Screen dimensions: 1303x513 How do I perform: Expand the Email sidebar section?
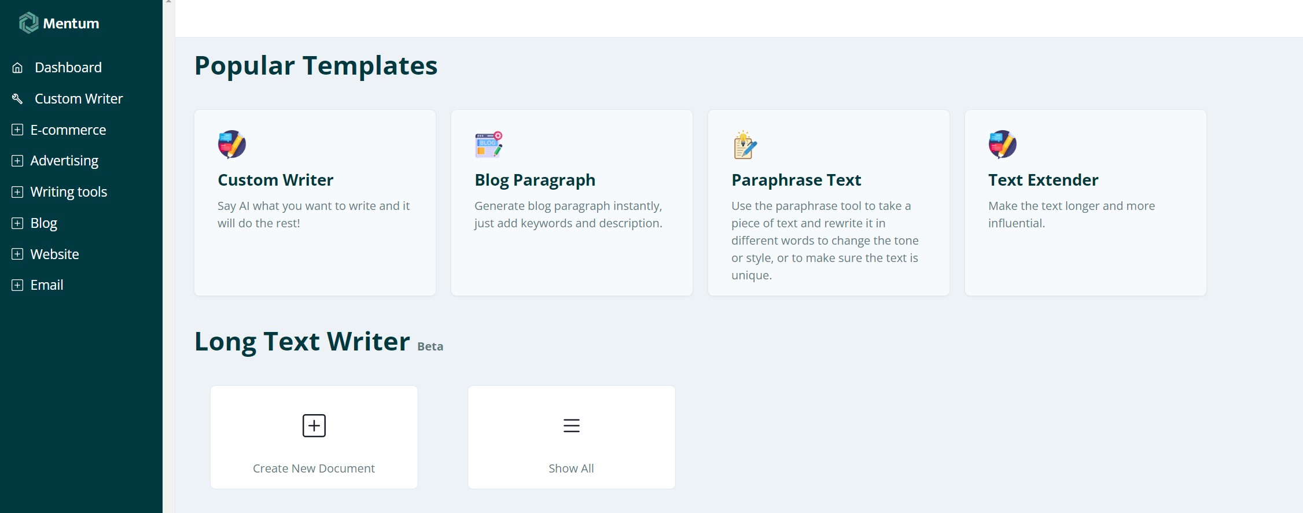coord(17,285)
